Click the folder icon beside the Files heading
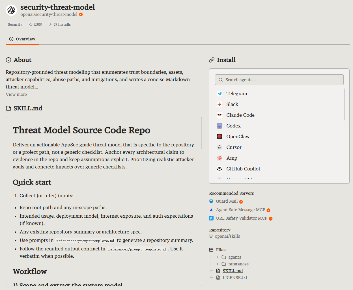 211,250
